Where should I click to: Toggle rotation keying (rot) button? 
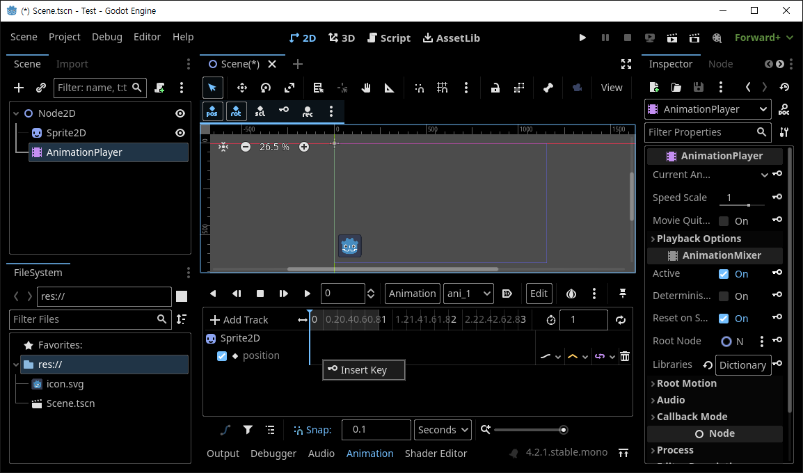point(236,111)
